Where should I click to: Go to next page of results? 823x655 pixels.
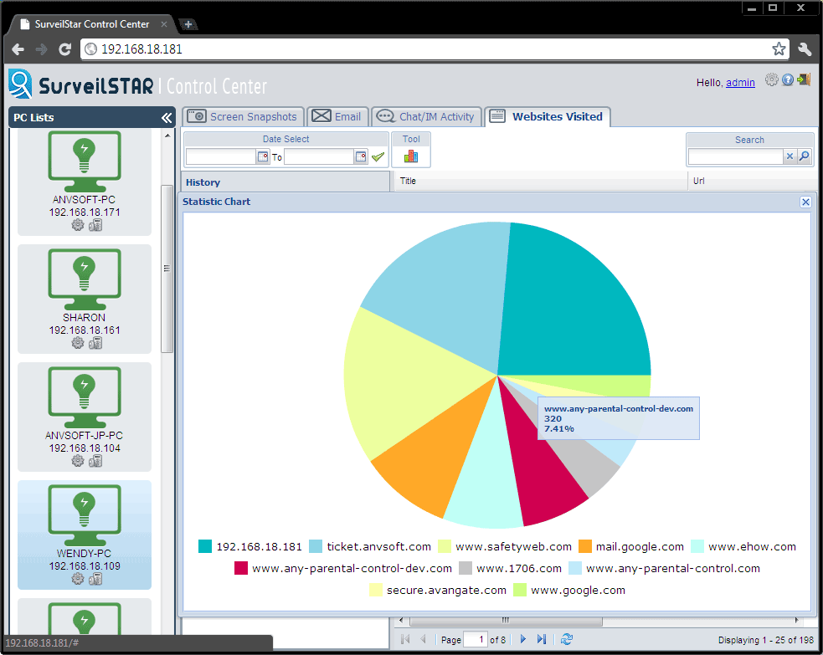522,639
